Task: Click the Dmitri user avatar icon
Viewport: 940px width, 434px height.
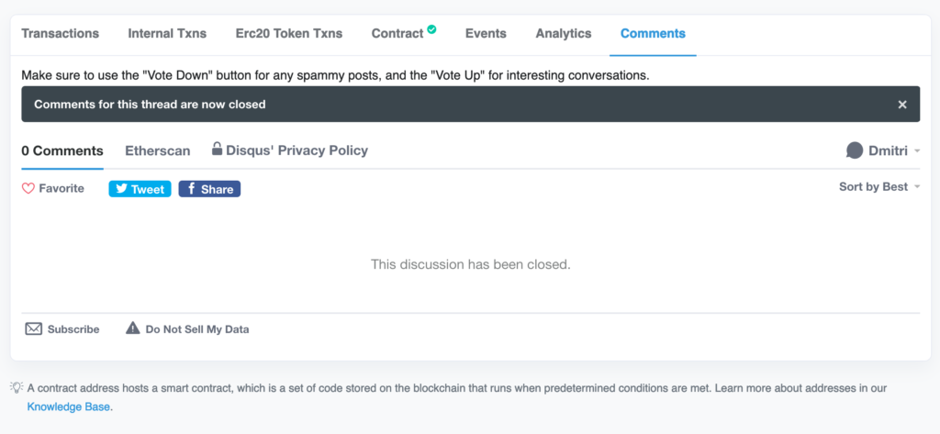Action: (x=855, y=150)
